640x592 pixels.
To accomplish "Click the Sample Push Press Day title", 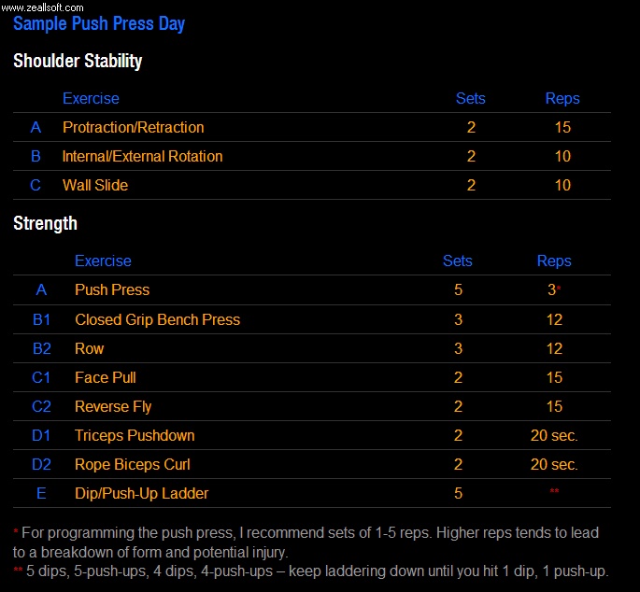I will (99, 23).
